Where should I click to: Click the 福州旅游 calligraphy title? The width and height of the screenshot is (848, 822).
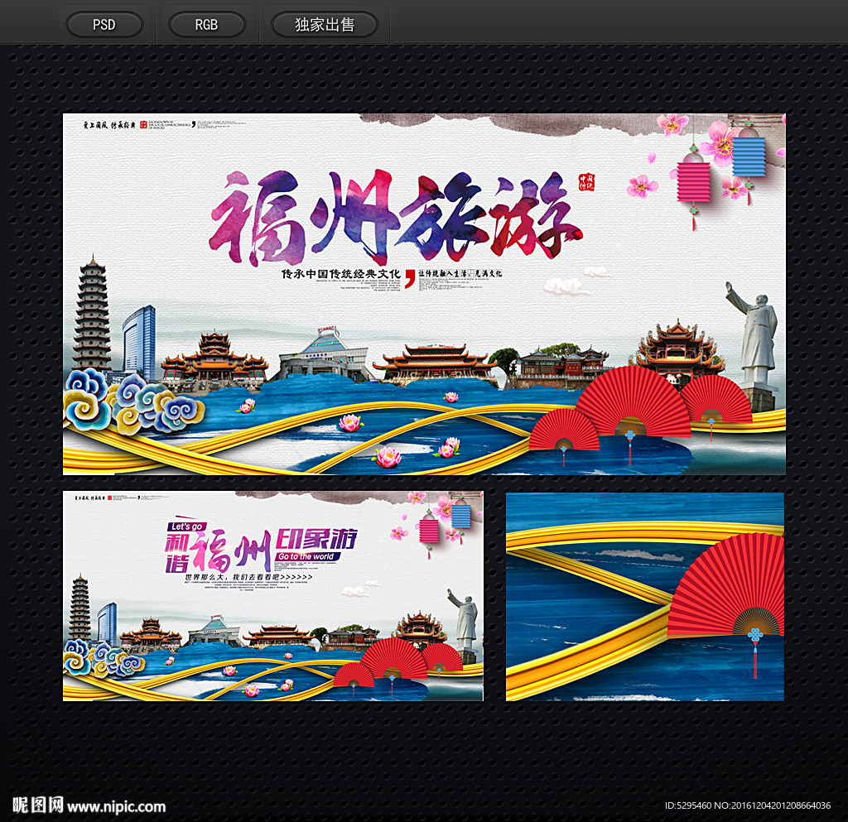[x=395, y=216]
